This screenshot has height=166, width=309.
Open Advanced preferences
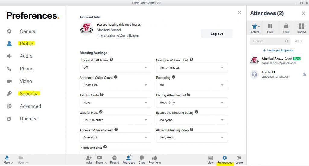click(30, 106)
